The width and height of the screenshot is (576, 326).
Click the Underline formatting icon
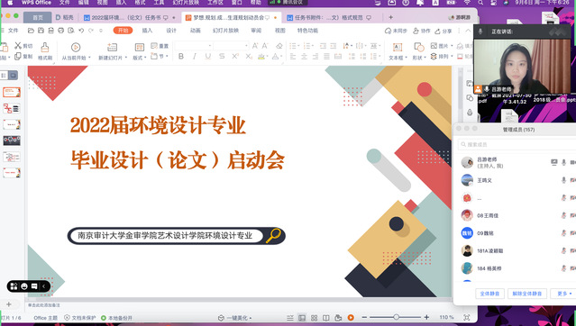pyautogui.click(x=208, y=56)
